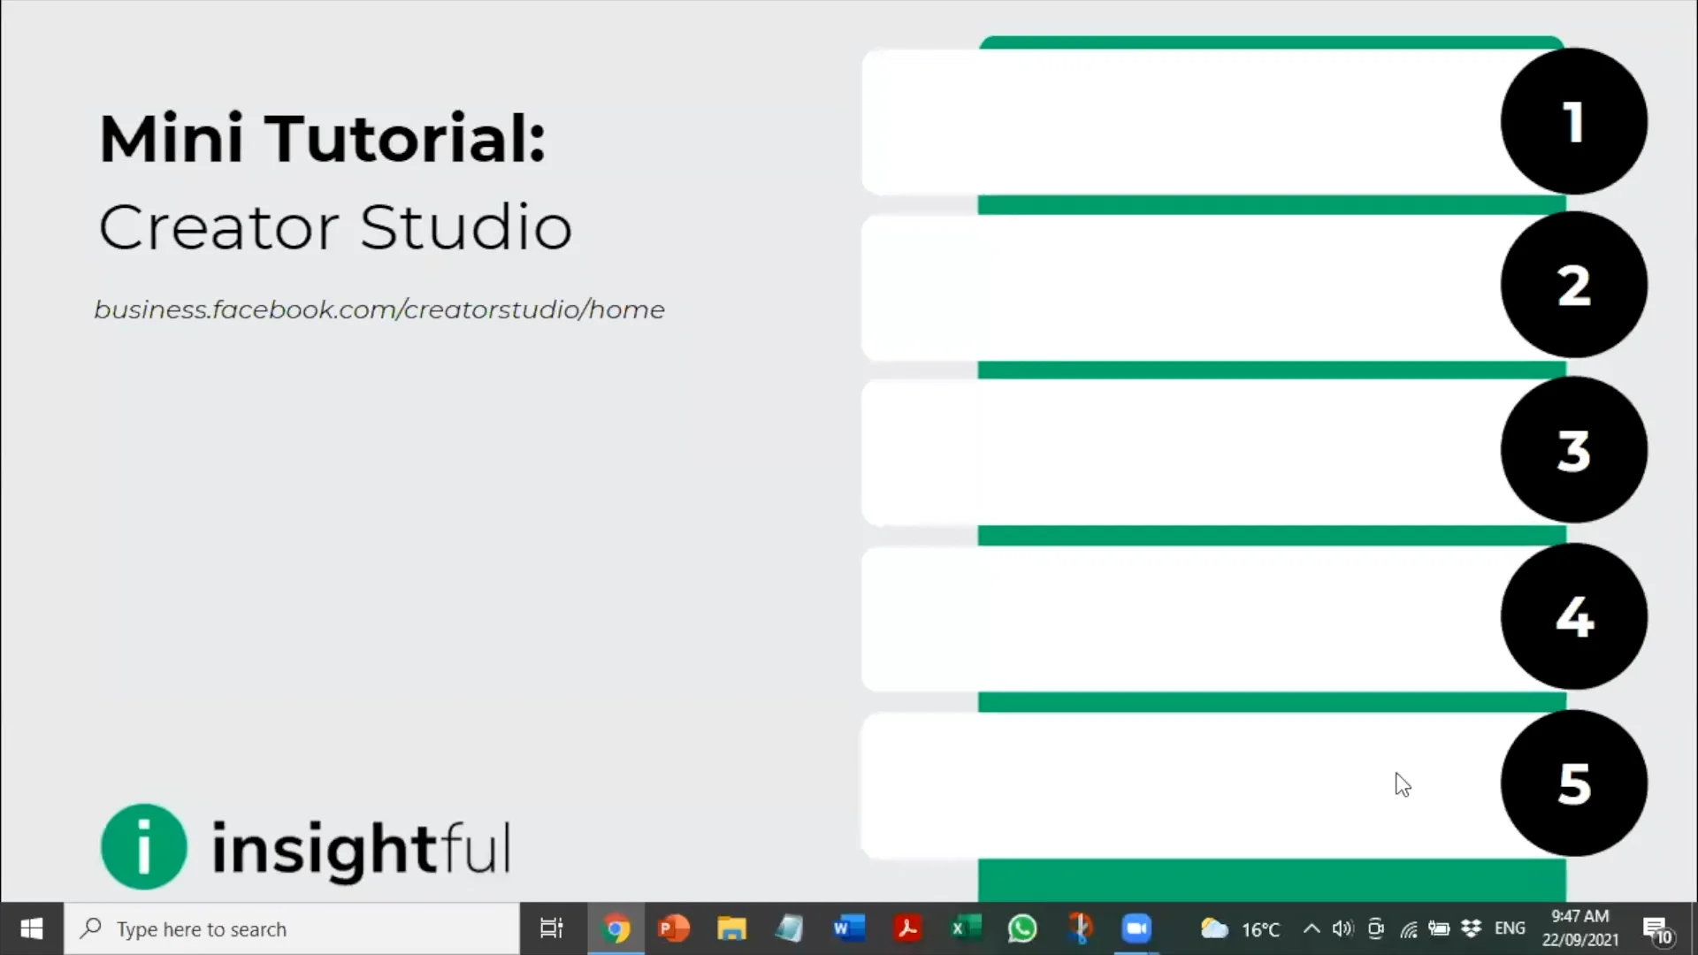The image size is (1698, 955).
Task: Launch Microsoft Word from taskbar
Action: [x=848, y=928]
